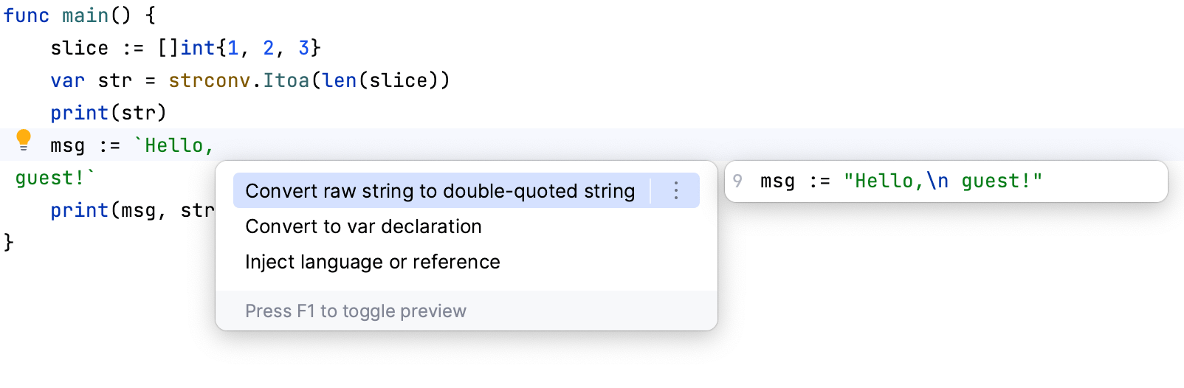This screenshot has height=388, width=1184.
Task: Click on strconv package reference
Action: [209, 80]
